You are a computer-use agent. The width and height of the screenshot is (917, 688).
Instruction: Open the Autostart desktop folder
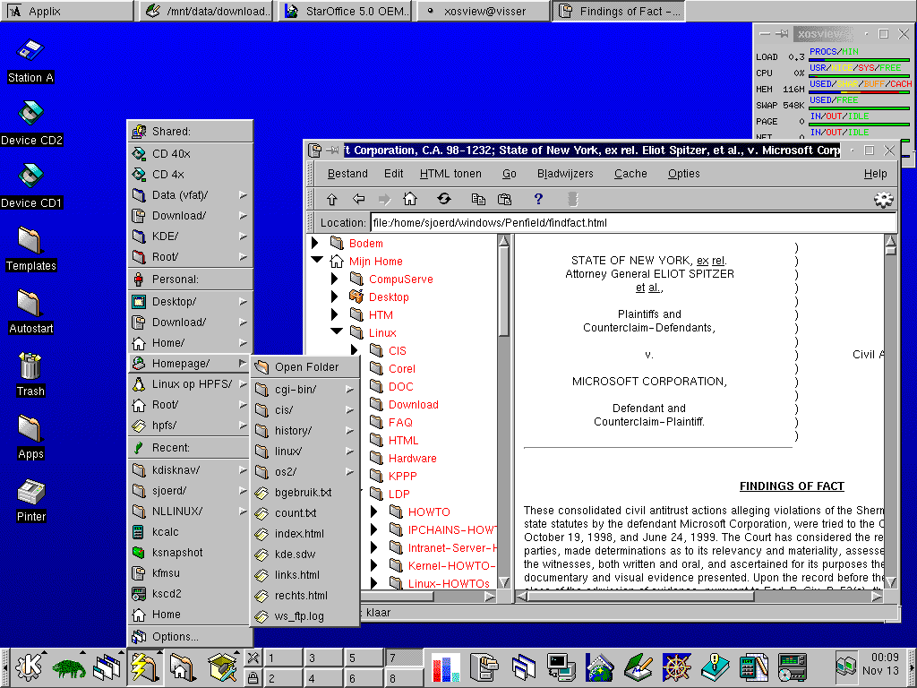pos(30,302)
